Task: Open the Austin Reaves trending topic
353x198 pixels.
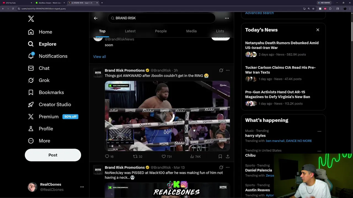Action: [x=258, y=190]
